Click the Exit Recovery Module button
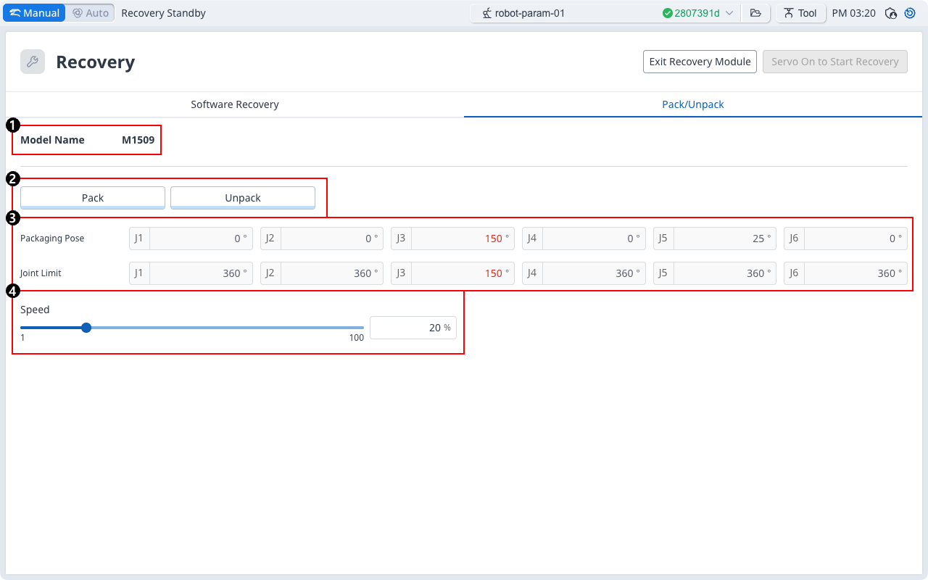Viewport: 928px width, 580px height. (x=700, y=62)
